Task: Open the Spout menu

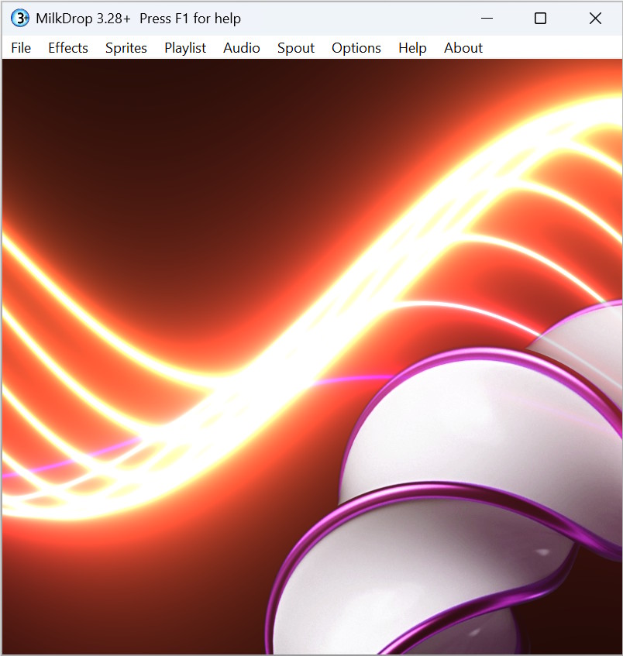Action: pos(296,48)
